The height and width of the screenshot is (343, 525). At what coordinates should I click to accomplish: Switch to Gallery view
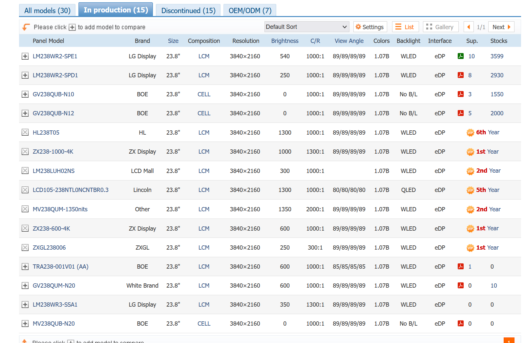[x=441, y=27]
